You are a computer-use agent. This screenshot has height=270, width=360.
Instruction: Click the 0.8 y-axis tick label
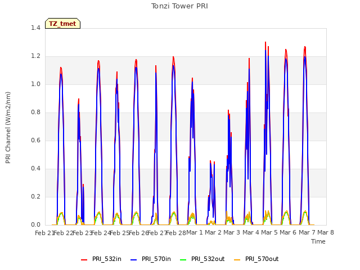(35, 112)
